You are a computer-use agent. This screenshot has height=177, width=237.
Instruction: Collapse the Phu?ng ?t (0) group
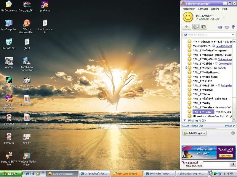(x=184, y=120)
